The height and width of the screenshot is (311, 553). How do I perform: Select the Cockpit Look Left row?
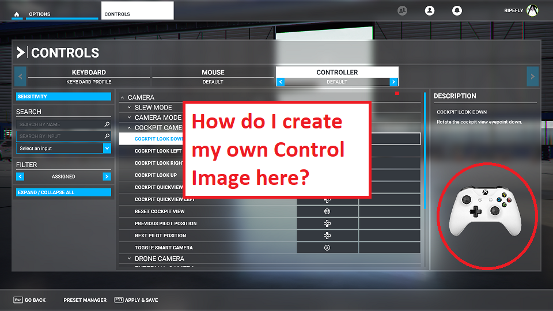[270, 151]
